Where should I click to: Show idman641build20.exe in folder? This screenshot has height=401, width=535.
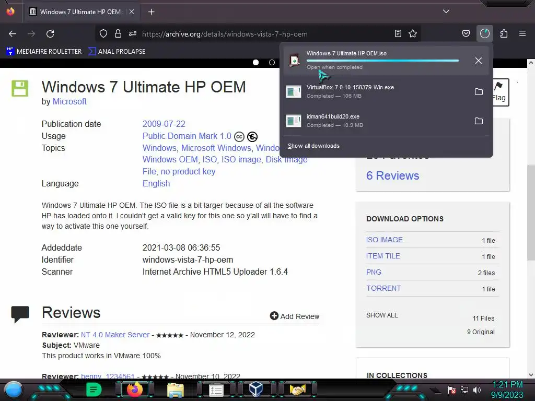point(479,121)
